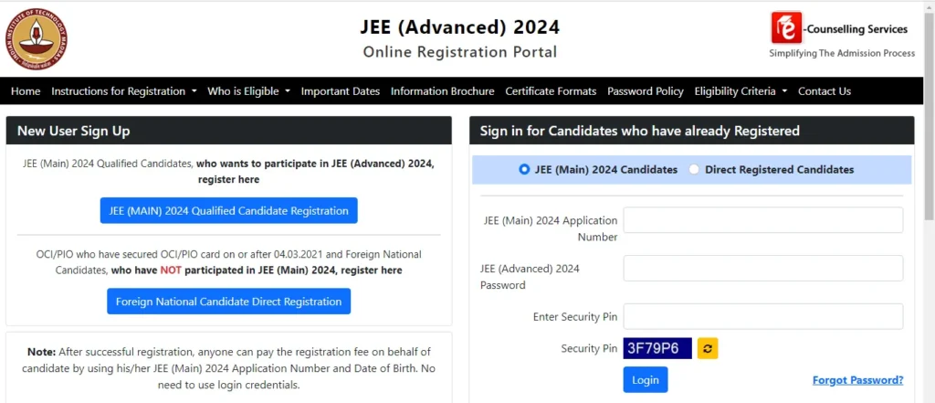Click Foreign National Candidate Direct Registration button
Screen dimensions: 935x403
(x=229, y=302)
